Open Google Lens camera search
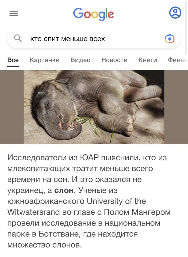Image resolution: width=188 pixels, height=257 pixels. click(170, 39)
